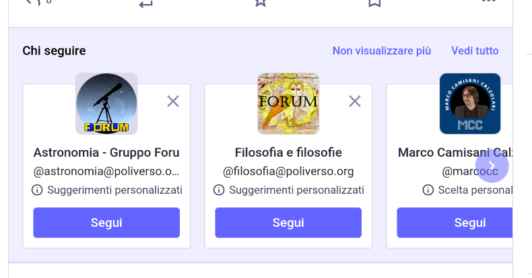Image resolution: width=532 pixels, height=278 pixels.
Task: Dismiss the Astronomia suggestion card
Action: click(x=173, y=101)
